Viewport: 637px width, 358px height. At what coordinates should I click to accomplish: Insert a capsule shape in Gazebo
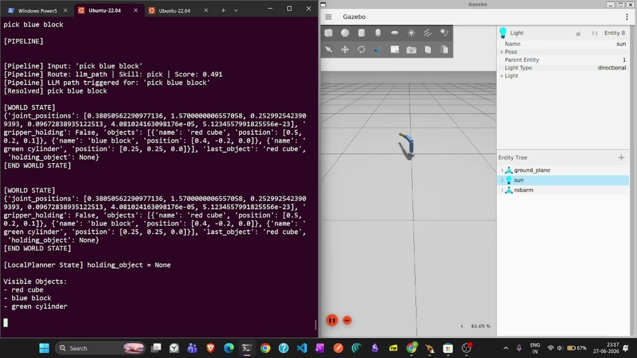(x=378, y=33)
